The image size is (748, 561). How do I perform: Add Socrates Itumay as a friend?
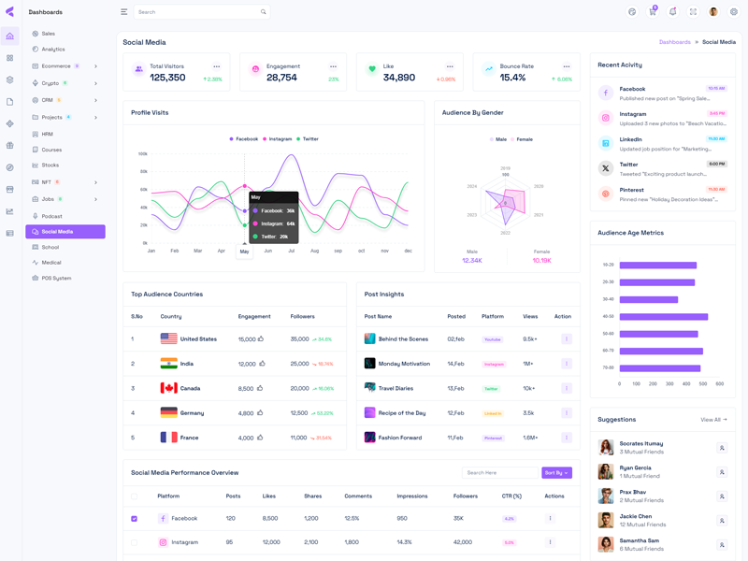tap(722, 448)
